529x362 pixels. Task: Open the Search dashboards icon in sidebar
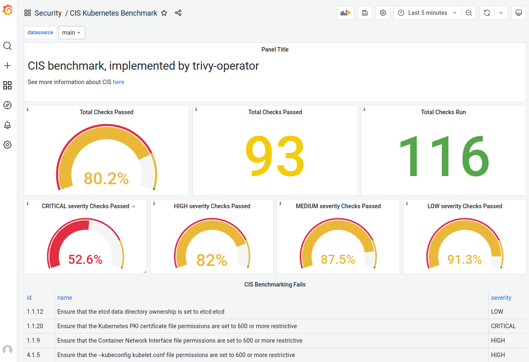(7, 46)
